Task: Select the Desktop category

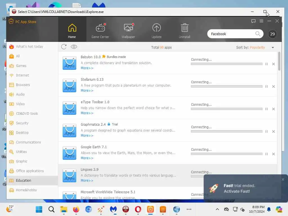Action: click(x=32, y=133)
